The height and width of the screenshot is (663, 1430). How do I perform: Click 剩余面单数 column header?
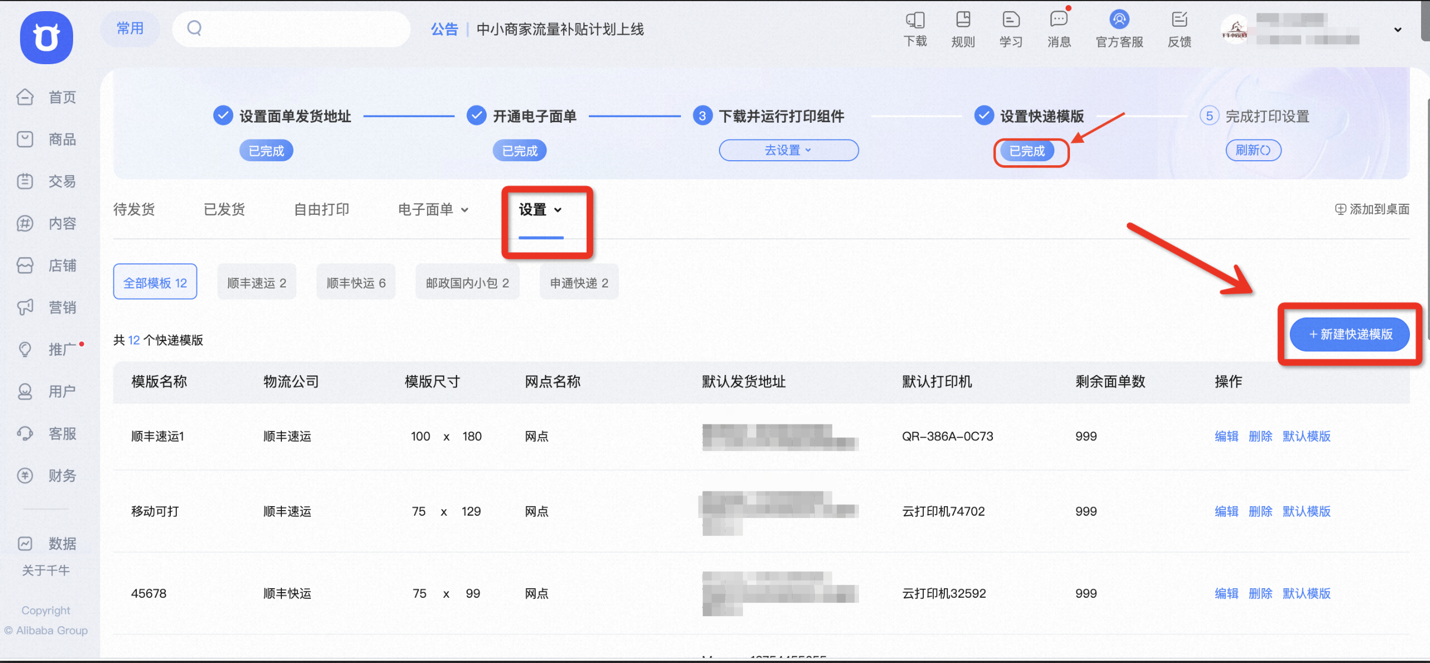point(1110,382)
